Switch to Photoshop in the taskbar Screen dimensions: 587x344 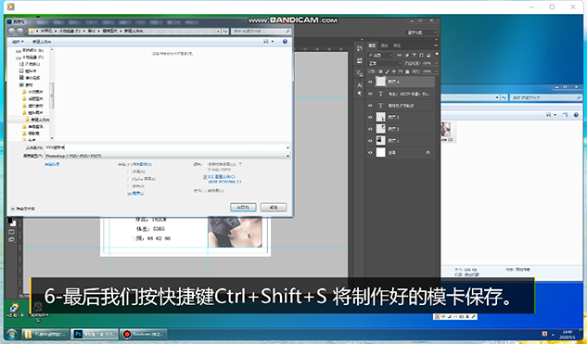95,334
